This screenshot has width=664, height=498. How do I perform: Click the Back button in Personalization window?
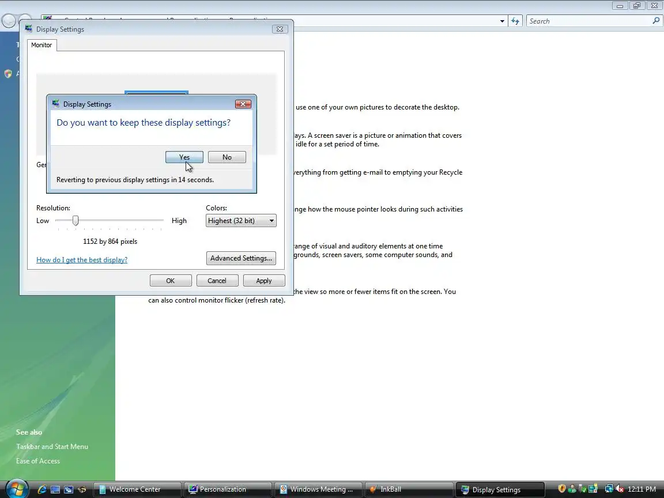(x=9, y=21)
